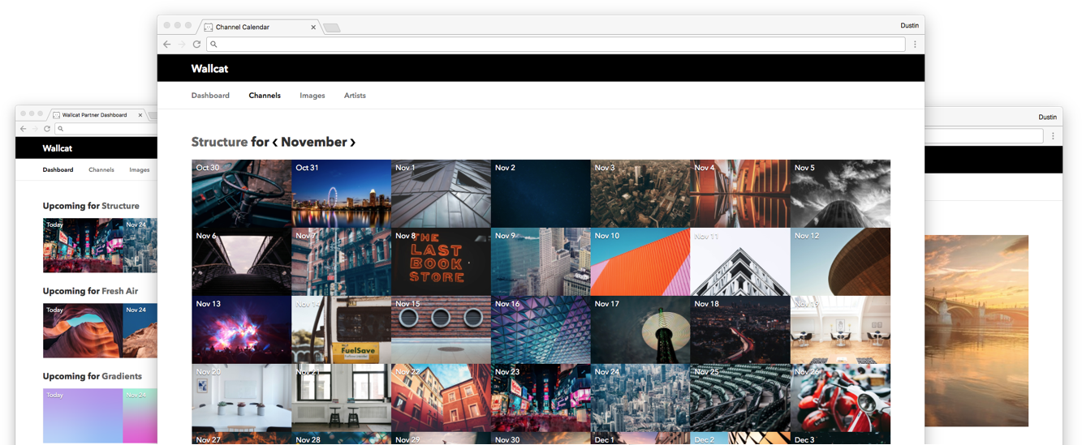Screen dimensions: 1082x445
Task: Open Dashboard in Partner Dashboard window nav
Action: [58, 170]
